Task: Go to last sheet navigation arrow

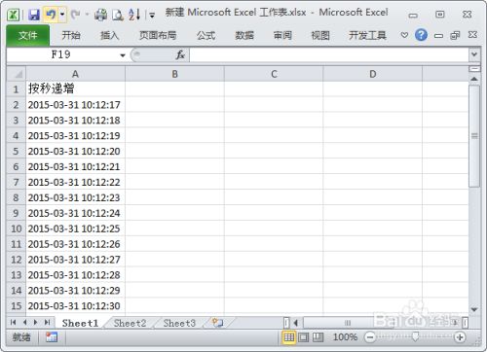Action: click(48, 322)
